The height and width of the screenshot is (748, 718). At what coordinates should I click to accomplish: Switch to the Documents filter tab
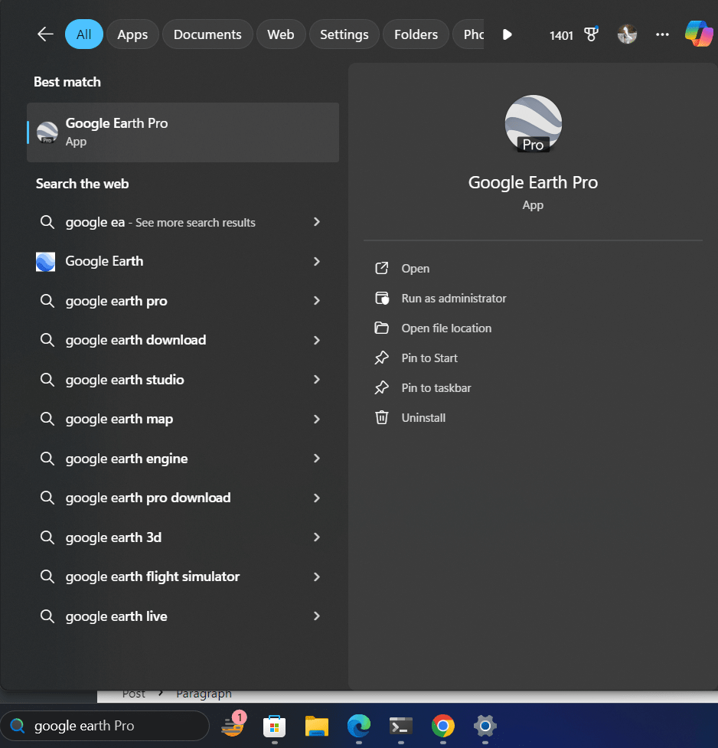[x=207, y=34]
